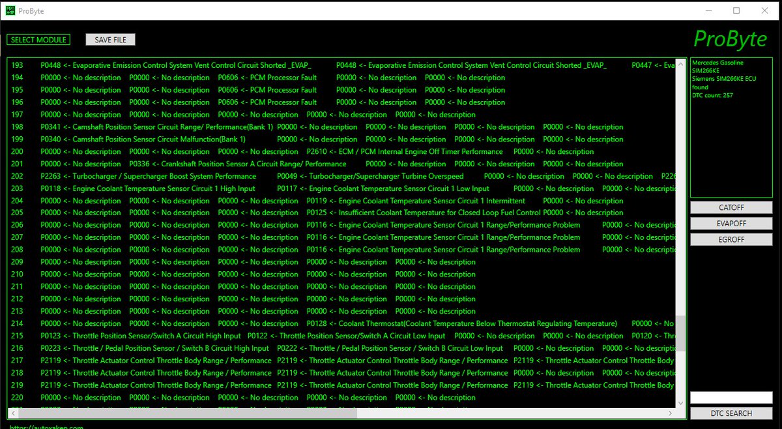782x429 pixels.
Task: Select P0341 Camshaft Position Sensor Range entry
Action: (x=156, y=127)
